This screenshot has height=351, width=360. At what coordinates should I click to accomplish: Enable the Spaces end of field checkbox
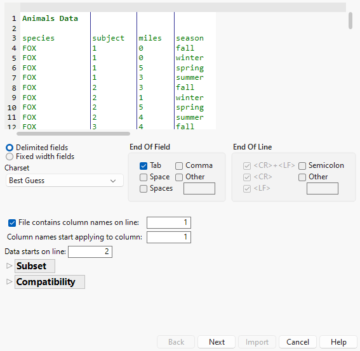click(x=143, y=189)
